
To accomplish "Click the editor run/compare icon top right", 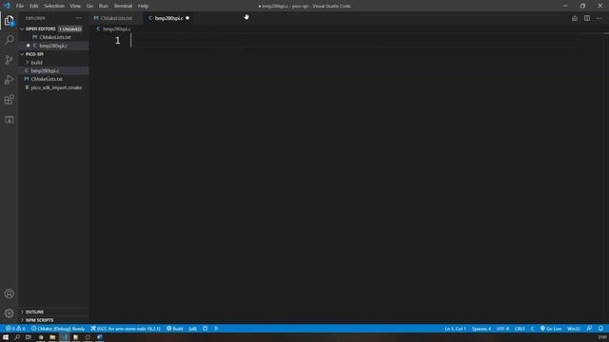I will click(575, 18).
